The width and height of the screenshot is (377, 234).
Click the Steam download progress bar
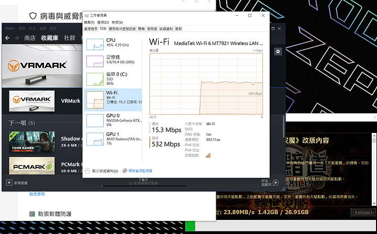coord(144,186)
